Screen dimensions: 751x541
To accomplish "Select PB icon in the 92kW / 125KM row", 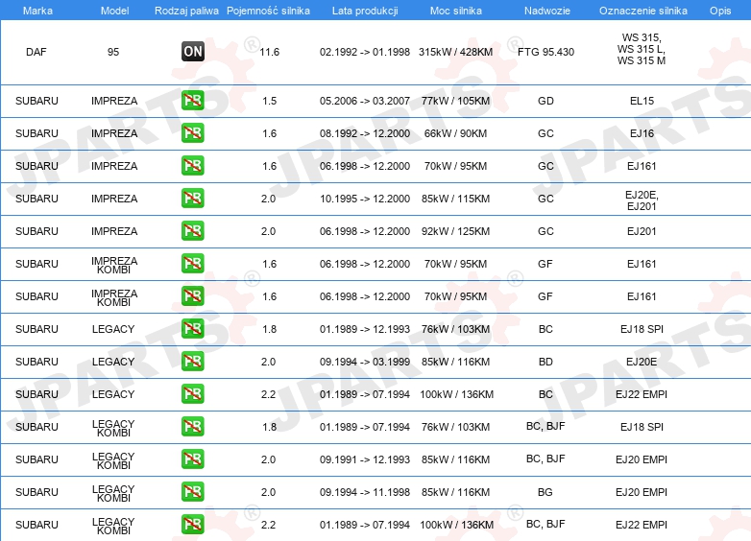I will click(x=193, y=230).
